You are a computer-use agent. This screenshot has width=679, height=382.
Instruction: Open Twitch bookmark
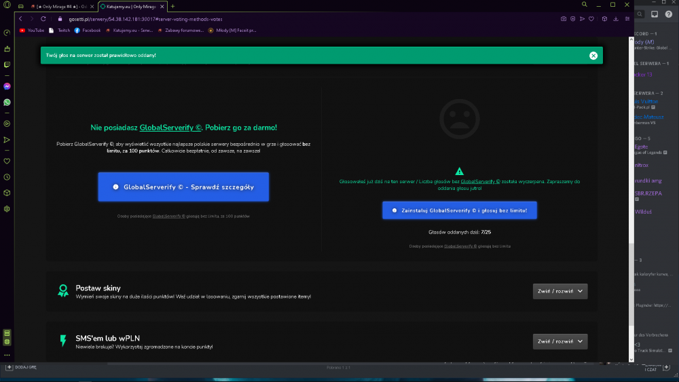click(x=59, y=31)
